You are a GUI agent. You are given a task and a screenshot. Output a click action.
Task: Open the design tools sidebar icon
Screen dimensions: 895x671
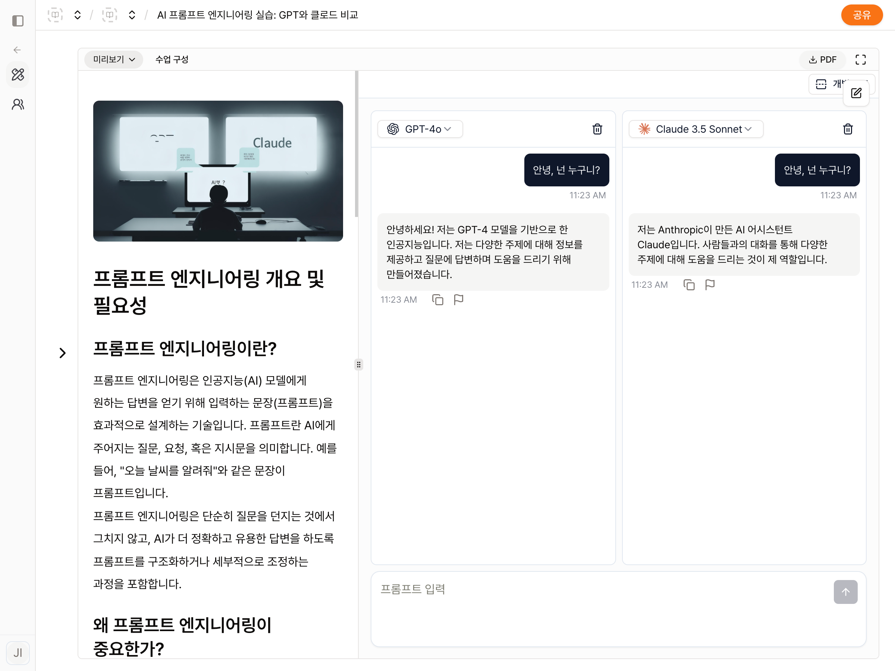tap(18, 75)
